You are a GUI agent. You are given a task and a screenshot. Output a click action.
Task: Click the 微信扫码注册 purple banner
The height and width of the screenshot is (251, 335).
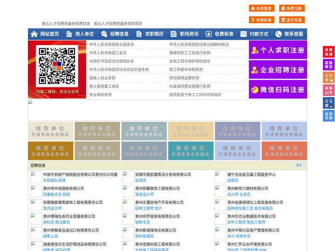click(x=278, y=89)
